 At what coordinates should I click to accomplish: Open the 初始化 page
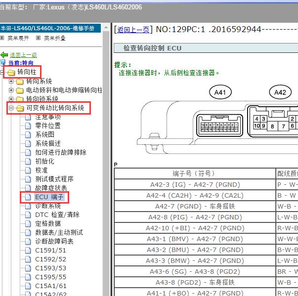coord(45,162)
